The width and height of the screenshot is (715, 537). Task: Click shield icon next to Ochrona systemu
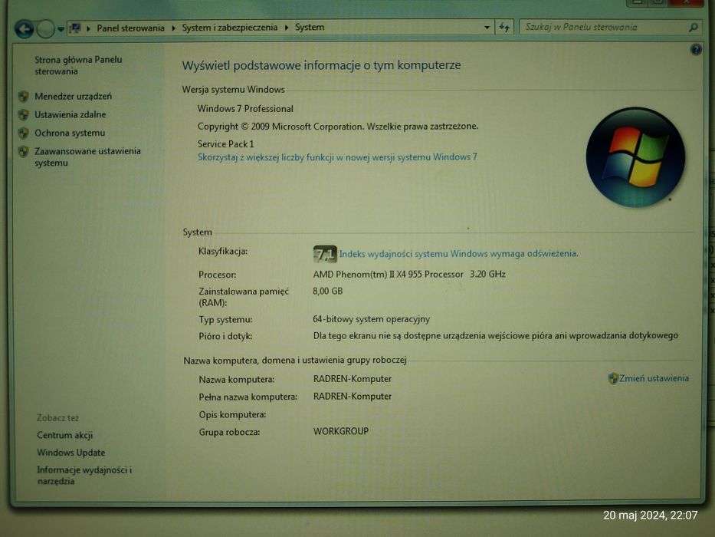point(24,133)
